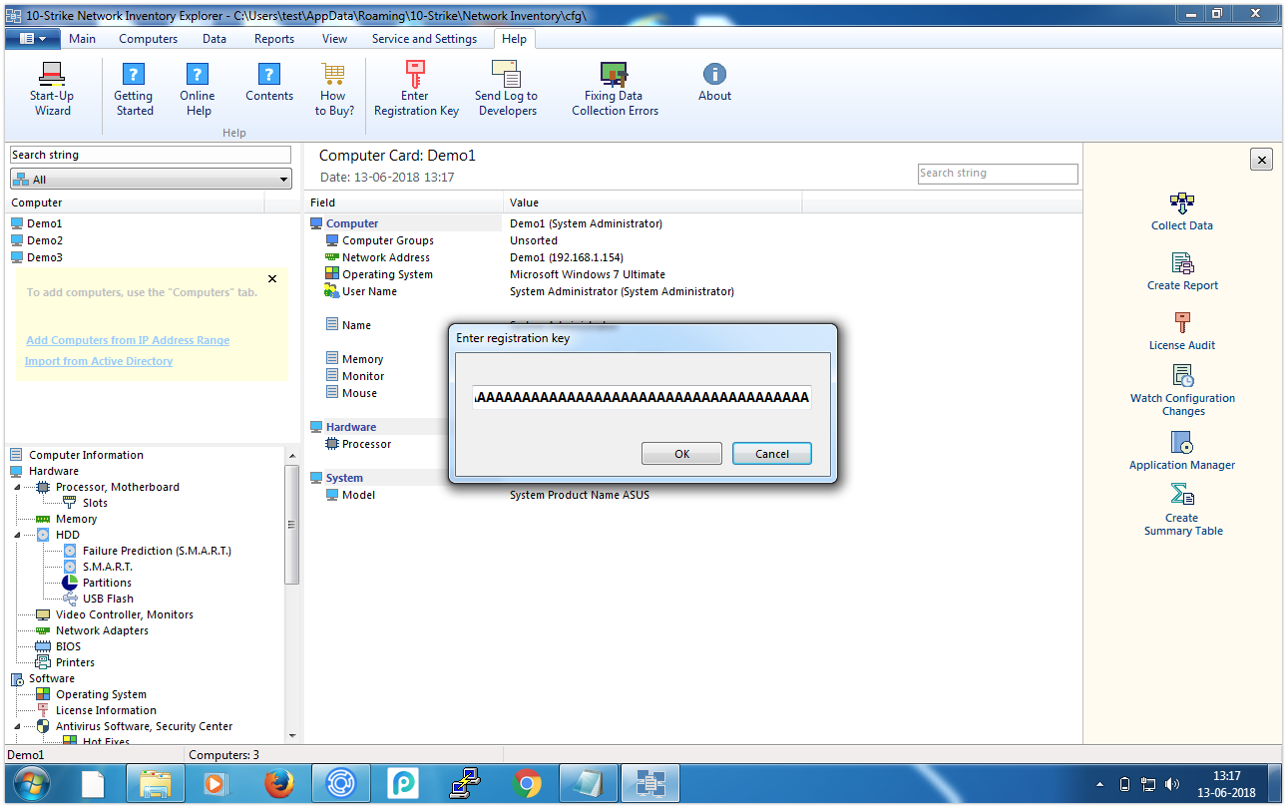Screen dimensions: 1287x808
Task: Open the application menu button
Action: 32,39
